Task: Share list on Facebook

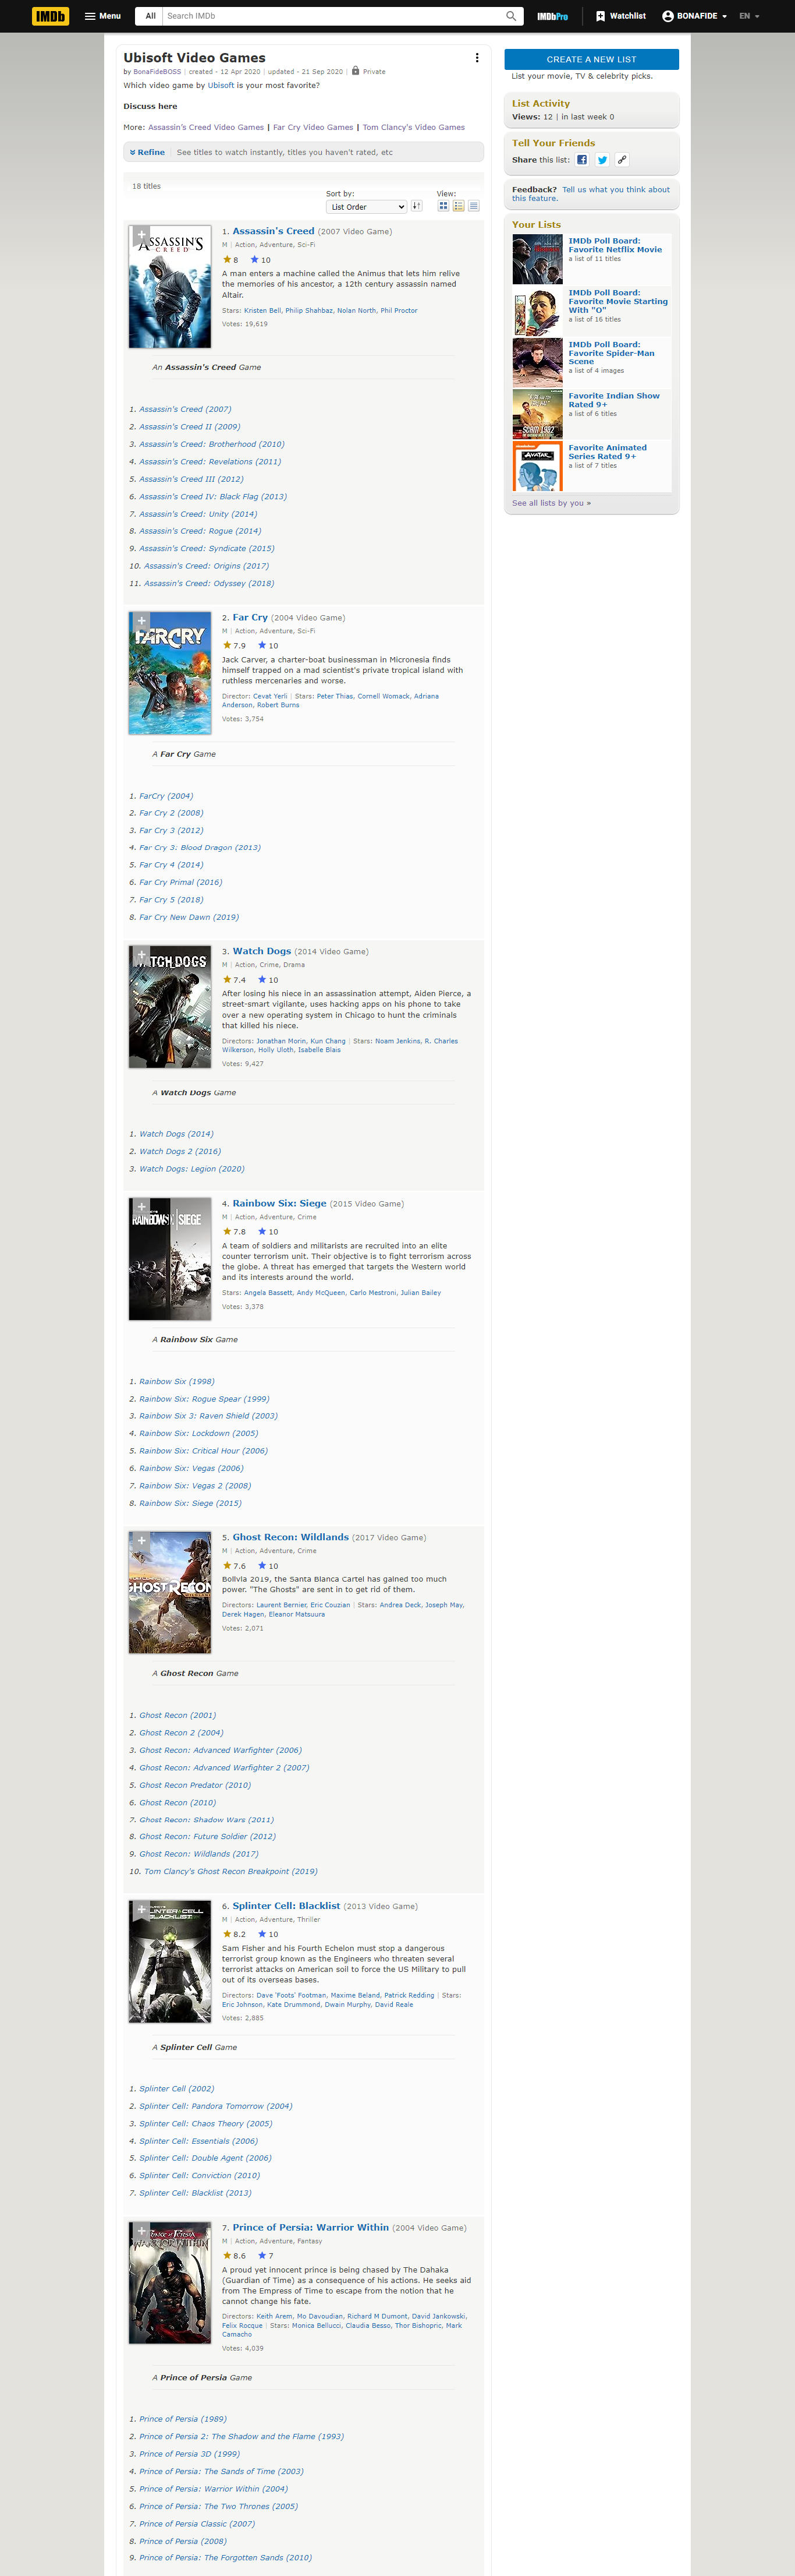Action: (x=582, y=160)
